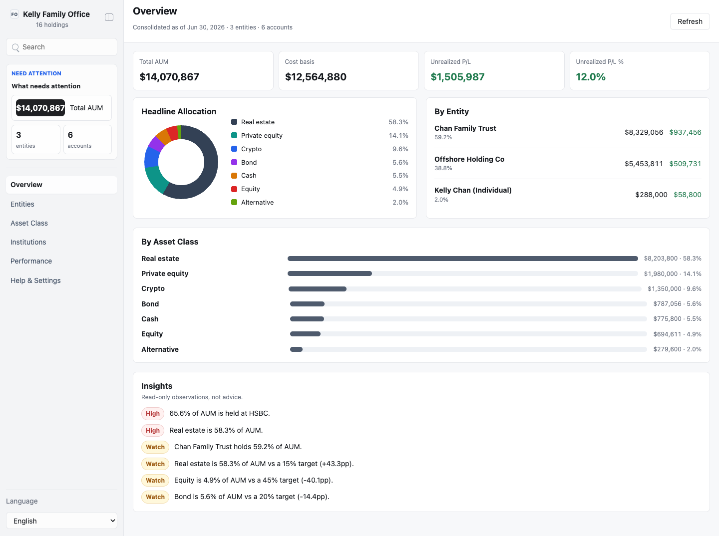Screen dimensions: 719x536
Task: Open the Asset Class page
Action: [61, 223]
